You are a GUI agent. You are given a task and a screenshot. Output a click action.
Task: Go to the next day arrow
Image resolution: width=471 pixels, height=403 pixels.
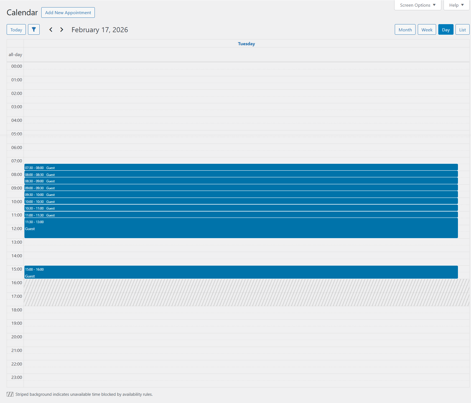click(x=62, y=29)
